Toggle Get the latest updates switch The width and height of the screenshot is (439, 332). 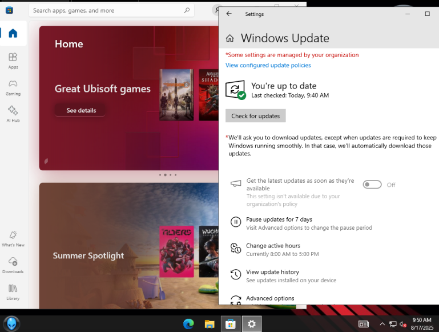point(372,185)
